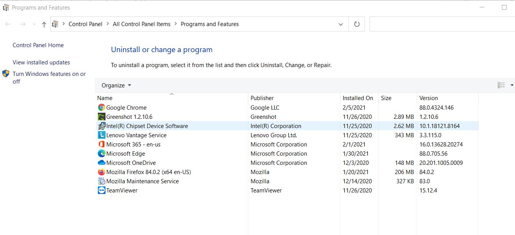Click the Google LLC publisher cell

[x=265, y=108]
